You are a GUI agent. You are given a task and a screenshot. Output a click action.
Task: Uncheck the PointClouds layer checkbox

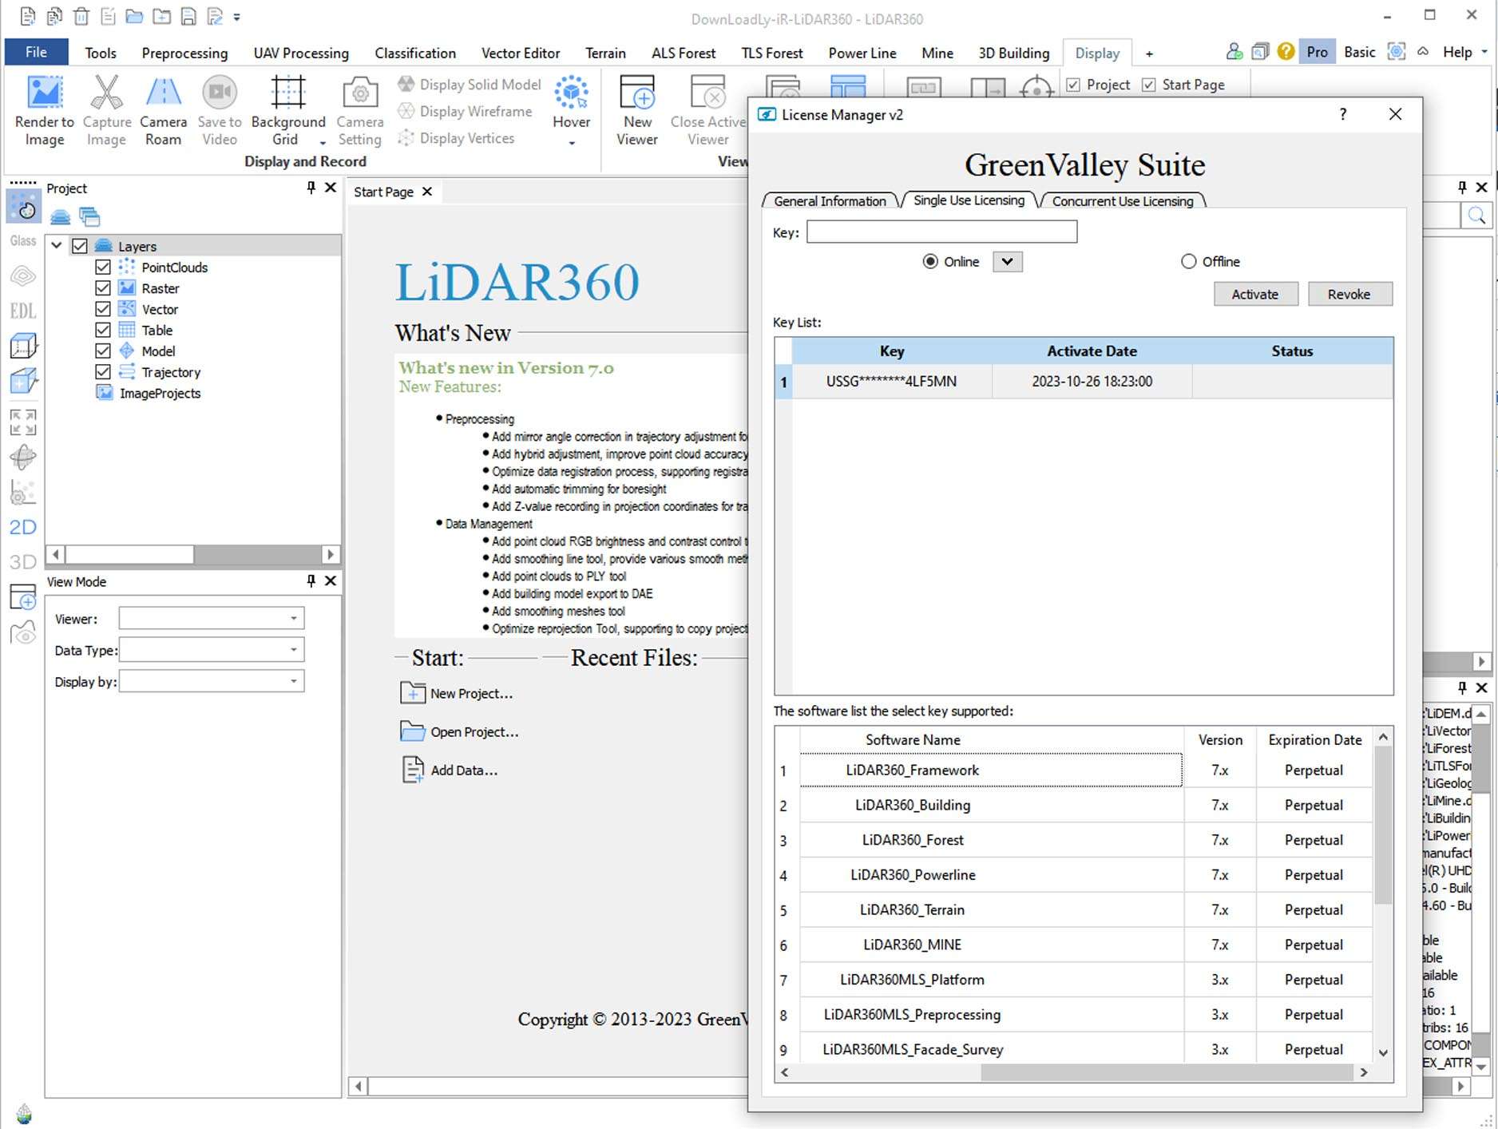click(x=103, y=267)
